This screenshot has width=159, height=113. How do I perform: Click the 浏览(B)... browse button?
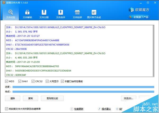[129, 98]
